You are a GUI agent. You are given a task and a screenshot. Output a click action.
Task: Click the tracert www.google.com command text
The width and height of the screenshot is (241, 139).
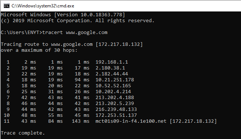(x=75, y=33)
